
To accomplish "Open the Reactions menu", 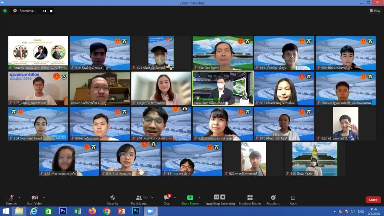I will tap(273, 198).
